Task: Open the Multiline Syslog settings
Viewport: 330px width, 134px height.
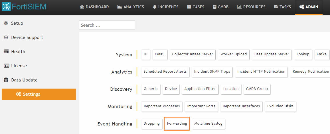Action: click(208, 123)
